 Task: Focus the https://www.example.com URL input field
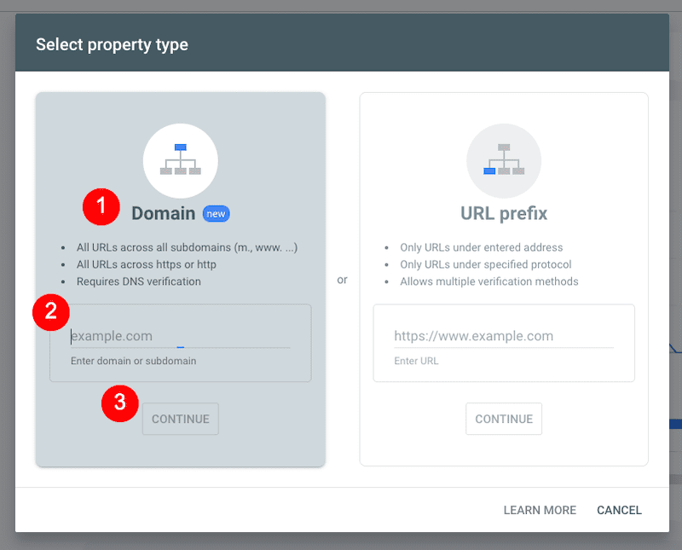pos(504,336)
